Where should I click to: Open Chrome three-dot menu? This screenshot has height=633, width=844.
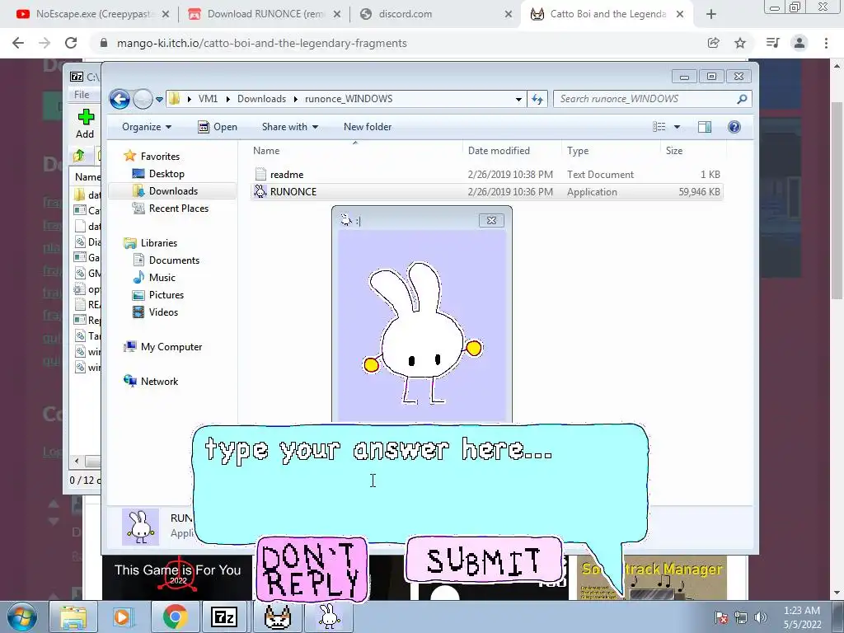pyautogui.click(x=826, y=43)
